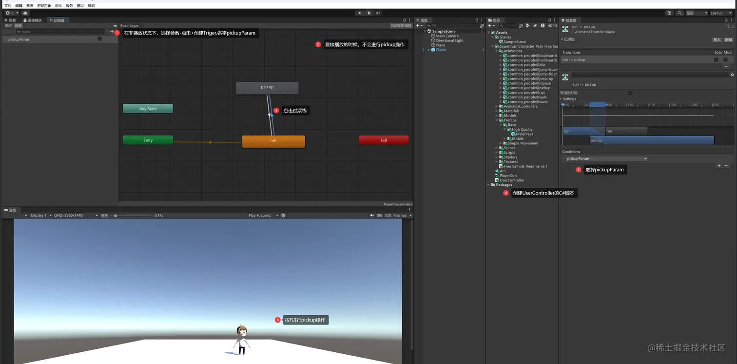Collapse the Assets folder
The height and width of the screenshot is (364, 737).
pos(489,33)
